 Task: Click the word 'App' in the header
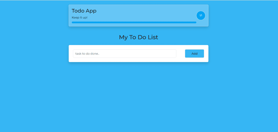(x=91, y=11)
